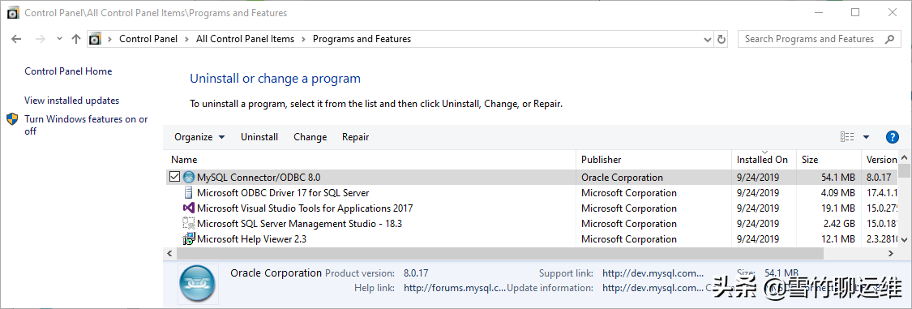Click the Microsoft ODBC Driver 17 icon
The height and width of the screenshot is (309, 912).
click(189, 192)
